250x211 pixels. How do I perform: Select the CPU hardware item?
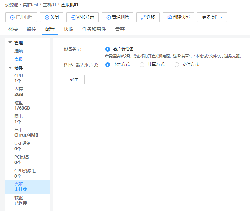[x=27, y=78]
